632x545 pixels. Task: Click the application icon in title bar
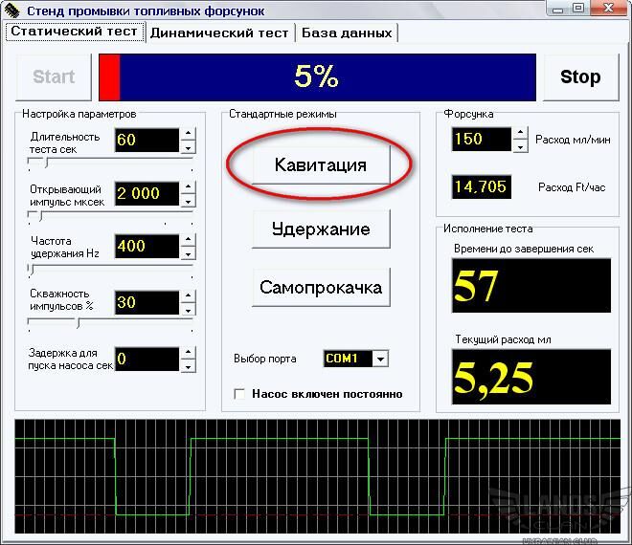click(10, 11)
